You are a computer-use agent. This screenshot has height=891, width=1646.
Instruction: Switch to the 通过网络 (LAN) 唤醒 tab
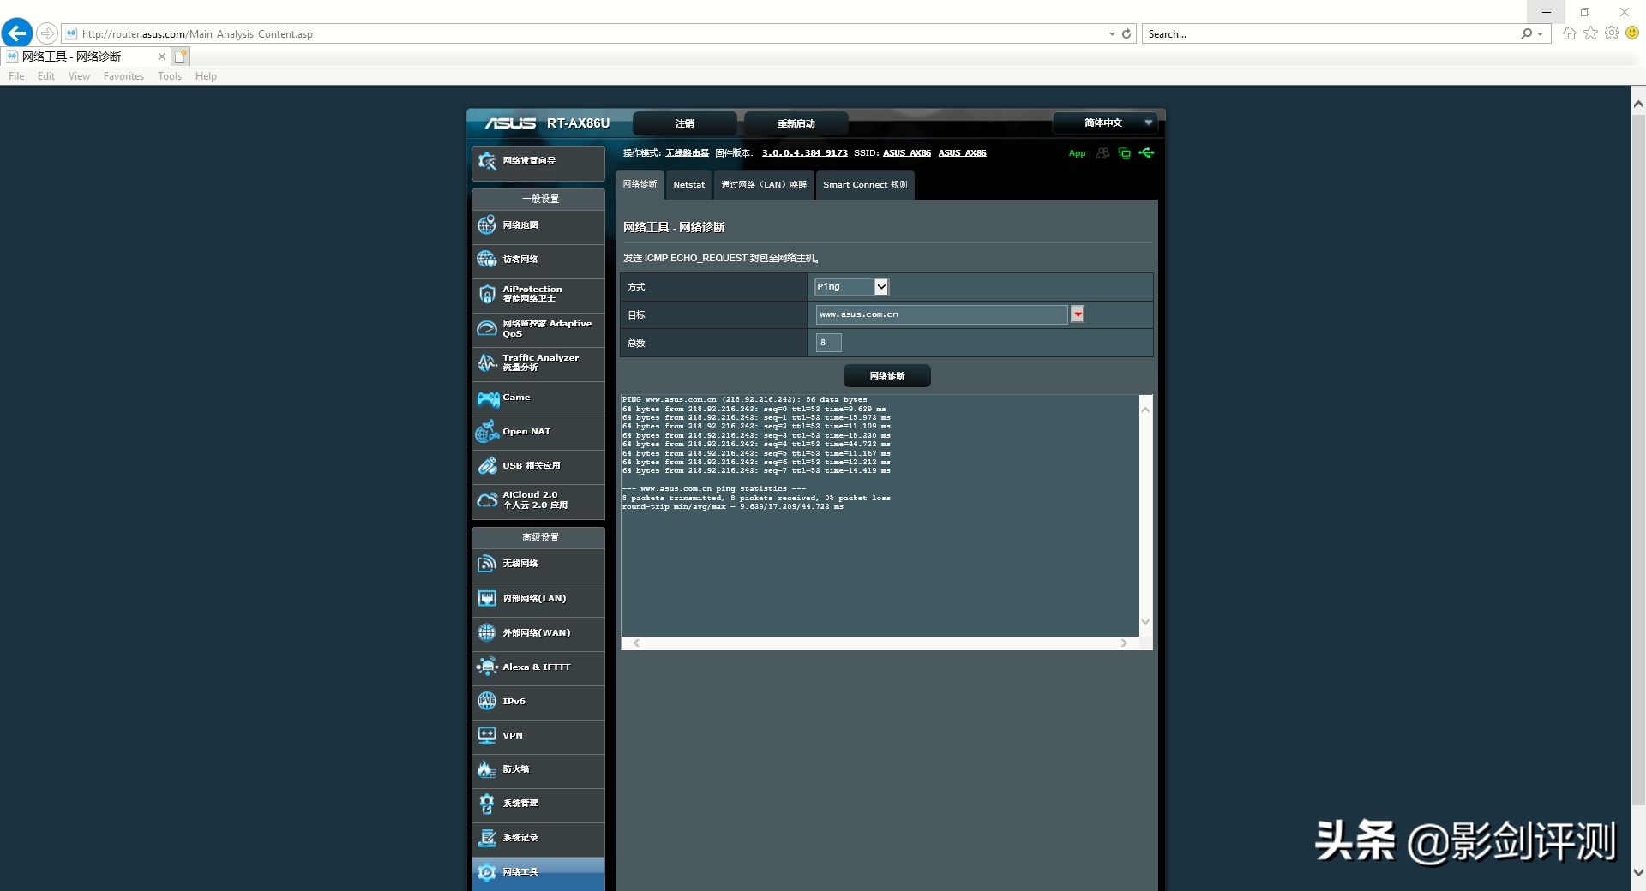tap(764, 185)
